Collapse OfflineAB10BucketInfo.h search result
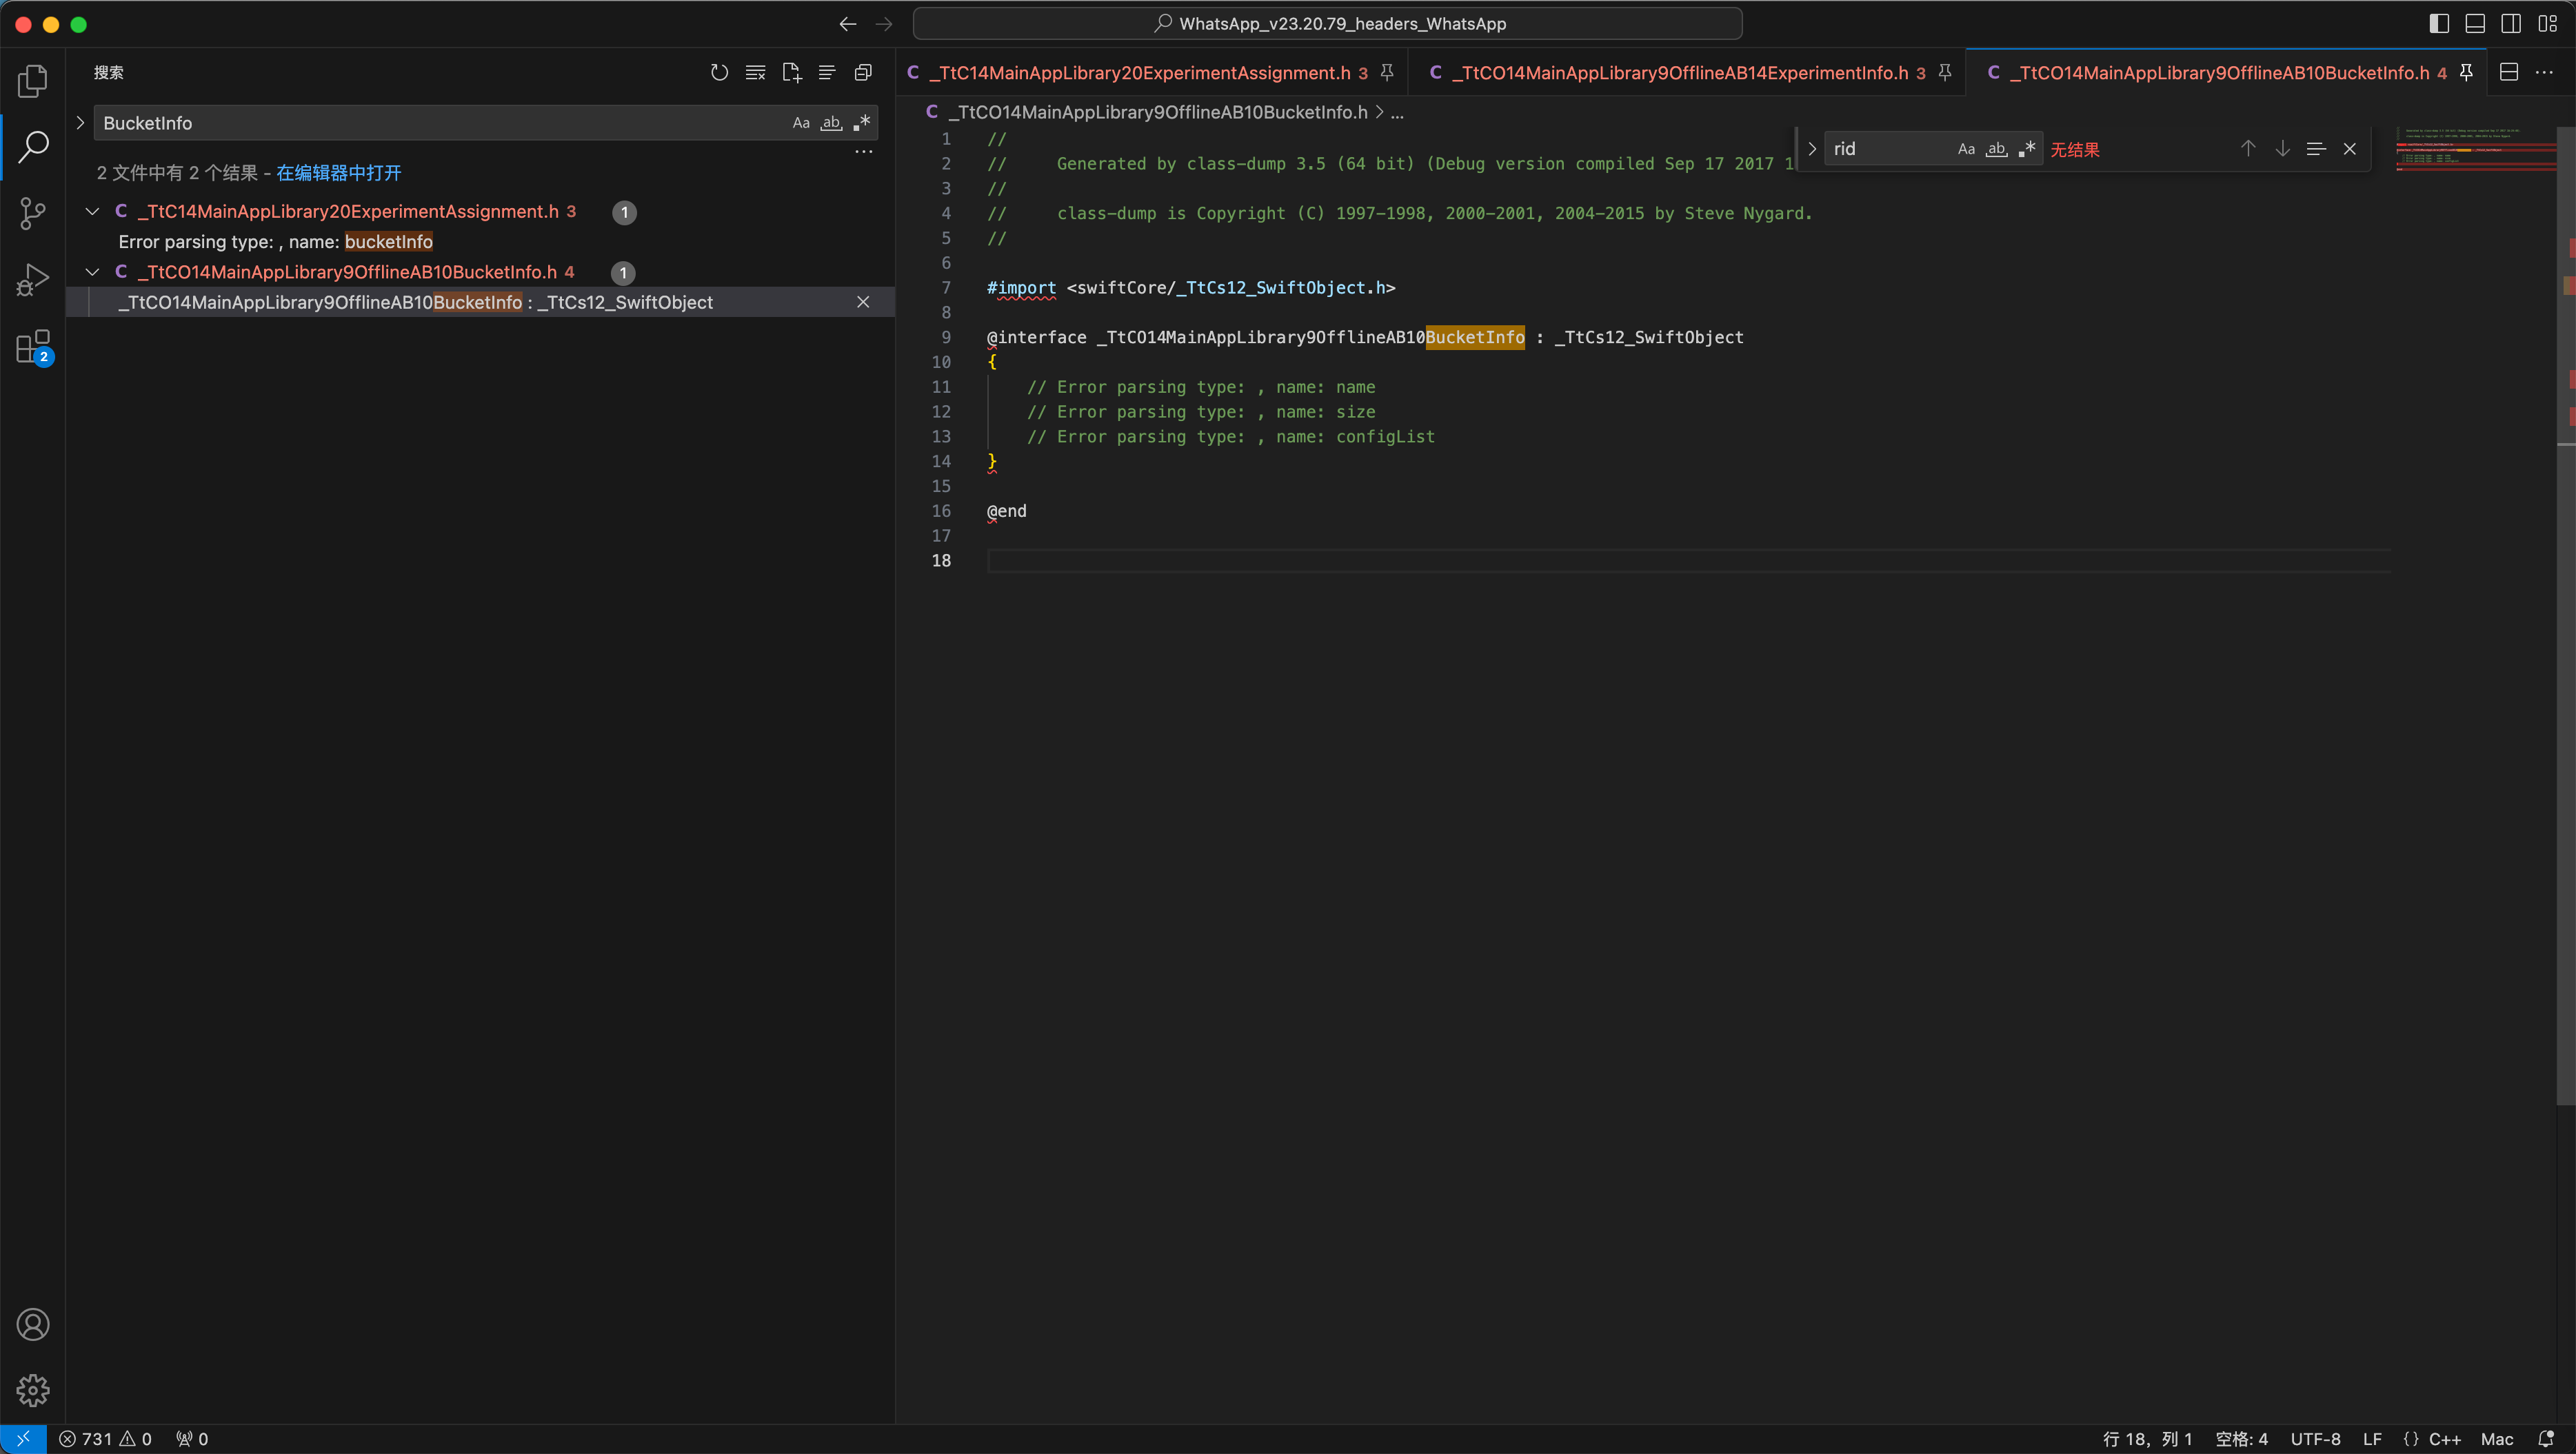2576x1454 pixels. 93,272
